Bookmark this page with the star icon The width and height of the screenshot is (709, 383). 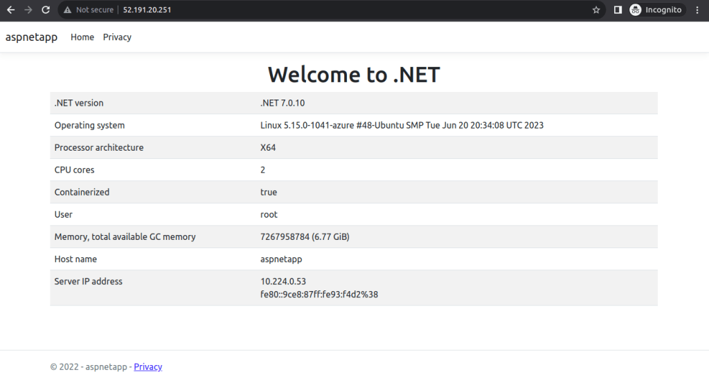[x=596, y=10]
